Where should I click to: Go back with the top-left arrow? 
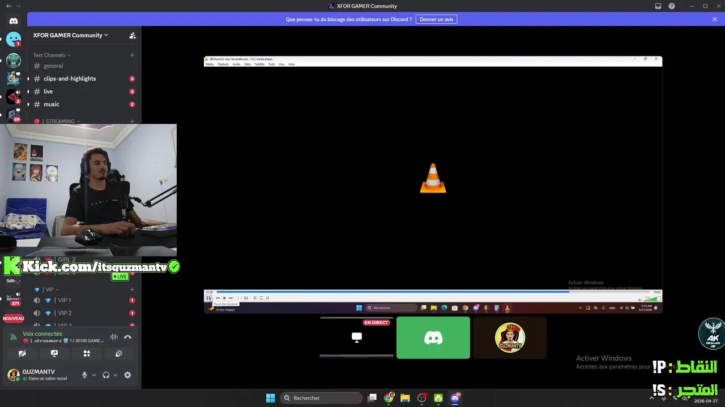click(8, 6)
